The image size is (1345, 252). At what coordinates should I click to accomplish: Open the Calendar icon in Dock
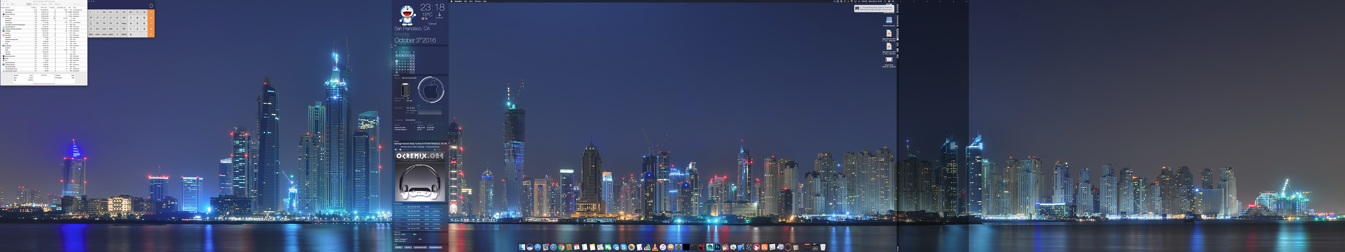coord(577,247)
